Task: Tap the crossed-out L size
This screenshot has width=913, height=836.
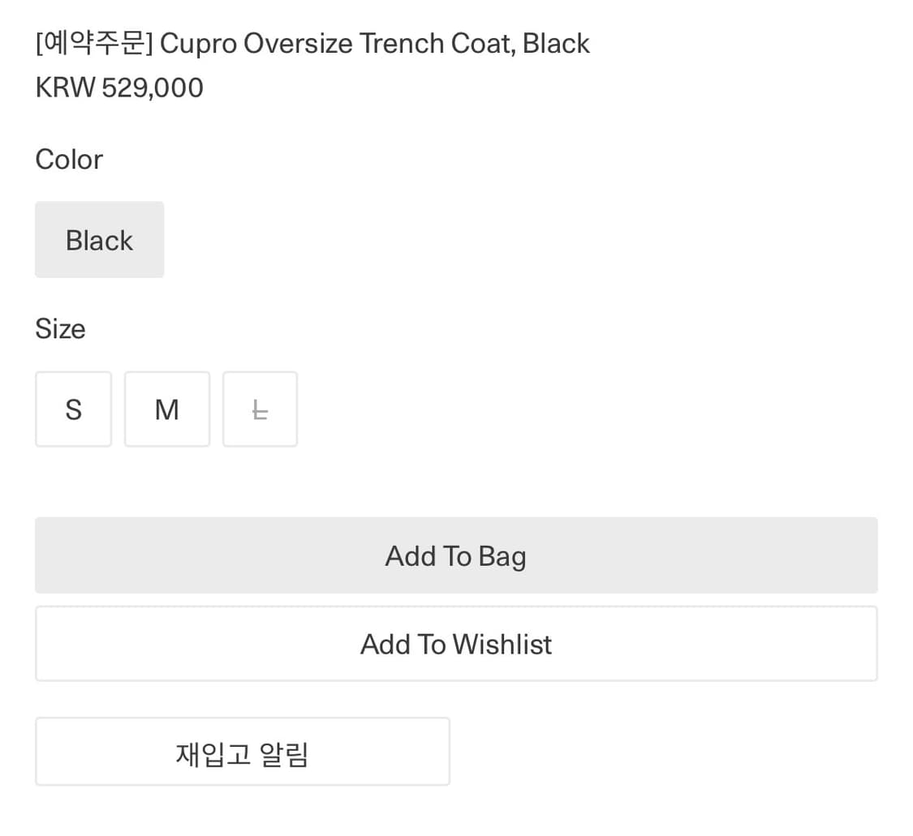Action: coord(260,409)
